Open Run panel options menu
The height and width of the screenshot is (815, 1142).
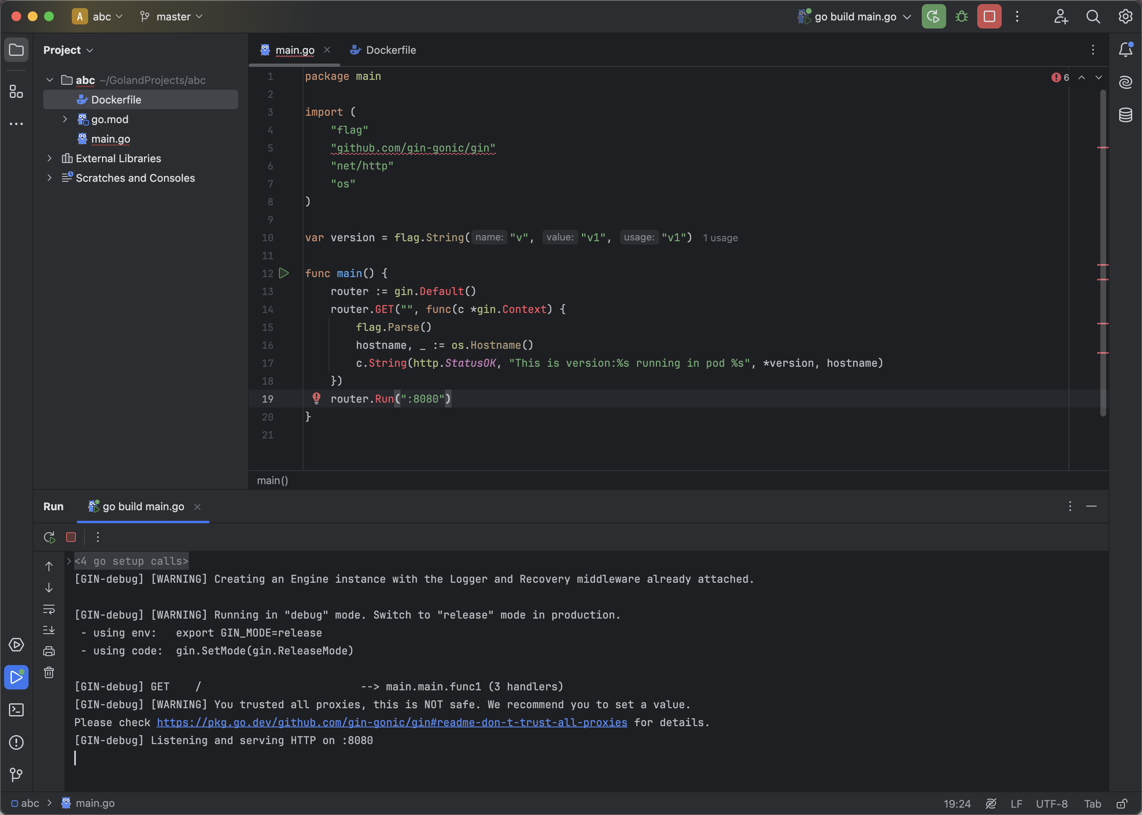pos(1070,507)
